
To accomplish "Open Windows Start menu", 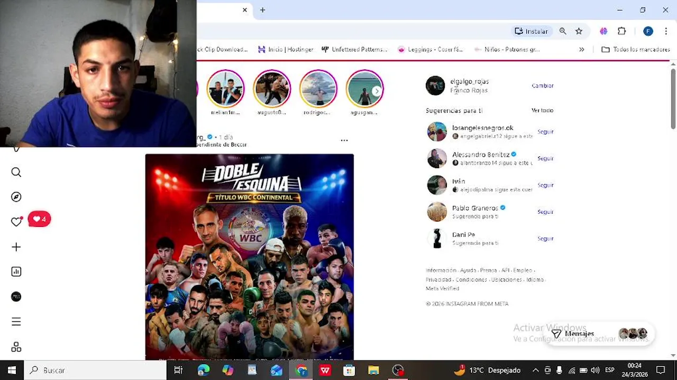I will [12, 370].
